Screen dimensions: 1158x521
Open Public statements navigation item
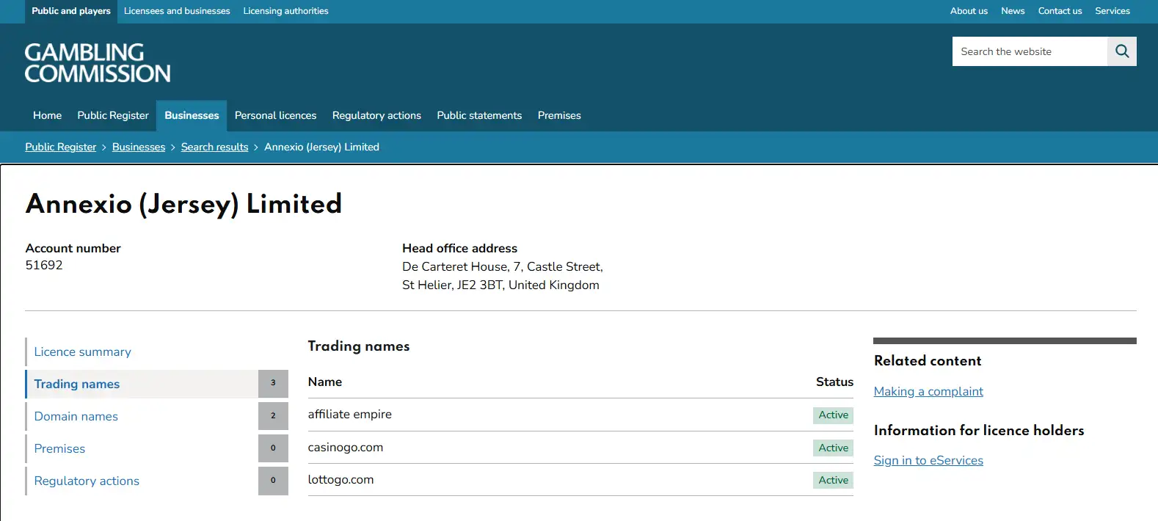[479, 115]
